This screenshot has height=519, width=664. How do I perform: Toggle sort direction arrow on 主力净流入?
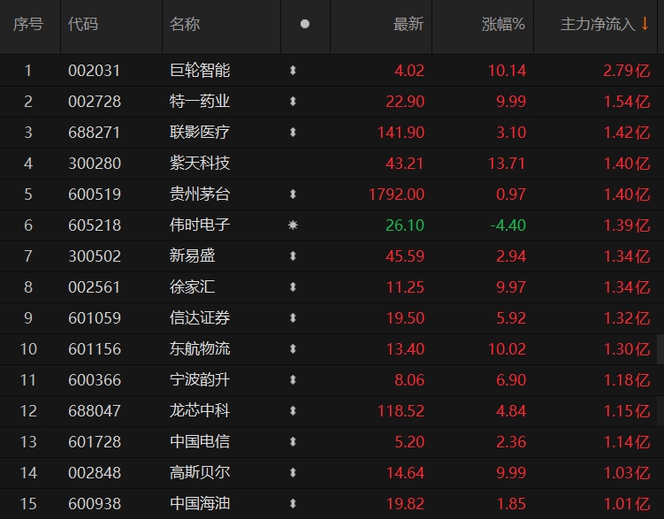tap(645, 25)
